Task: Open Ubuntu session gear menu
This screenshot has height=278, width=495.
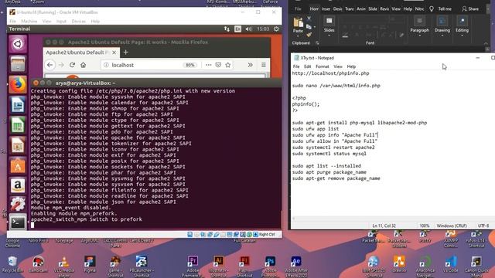Action: click(276, 29)
